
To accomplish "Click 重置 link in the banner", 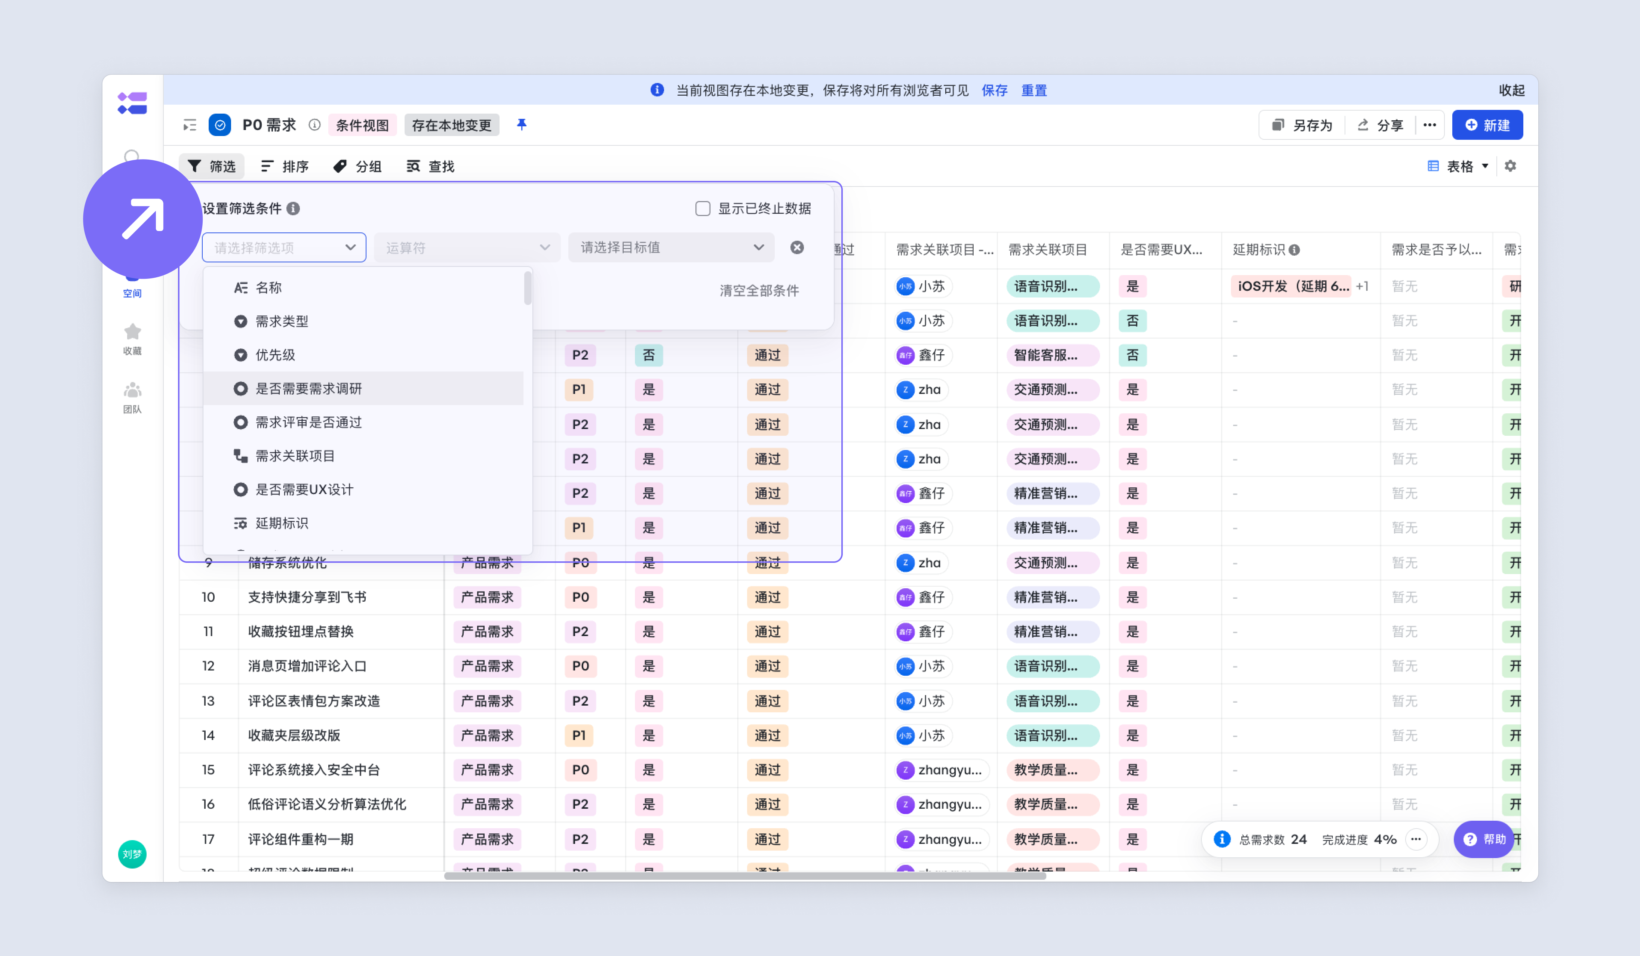I will click(1034, 90).
